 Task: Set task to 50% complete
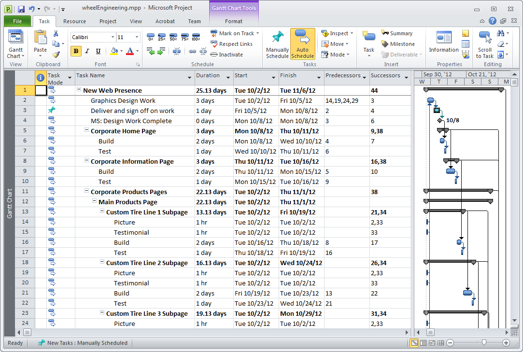[173, 37]
